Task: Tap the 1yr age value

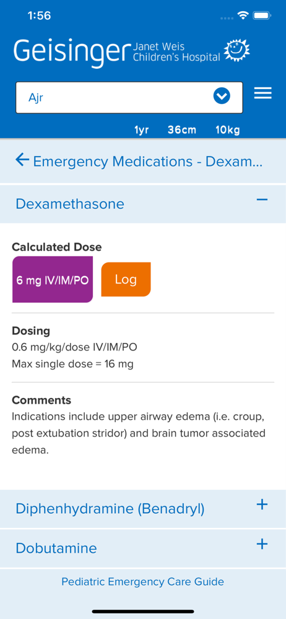Action: coord(141,130)
